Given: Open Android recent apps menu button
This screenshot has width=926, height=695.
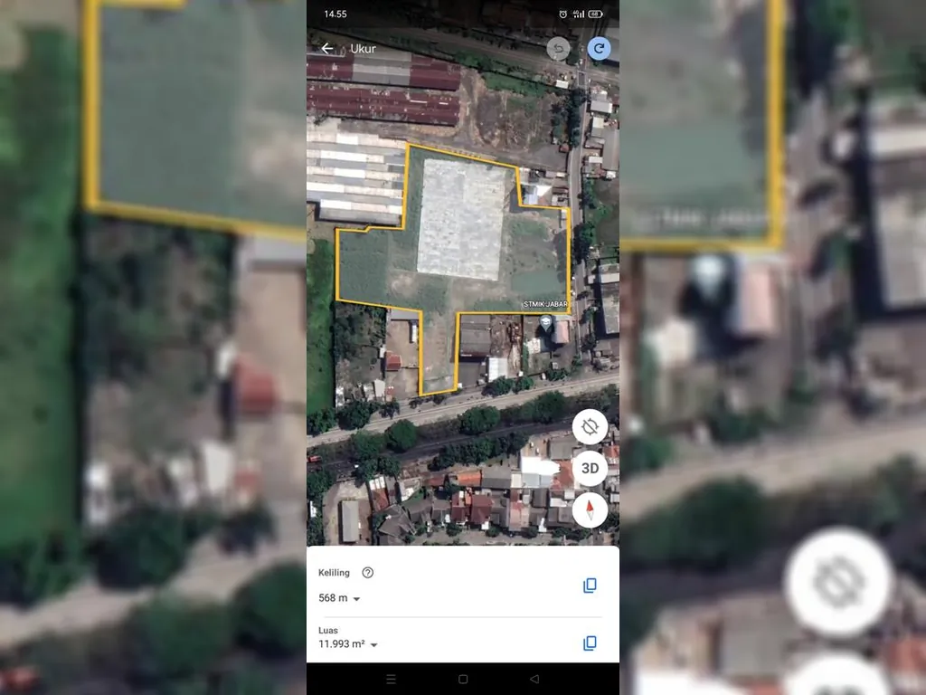Looking at the screenshot, I should coord(392,679).
